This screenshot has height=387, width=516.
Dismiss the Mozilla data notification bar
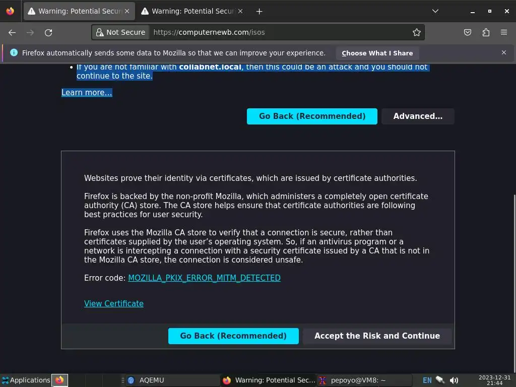504,52
